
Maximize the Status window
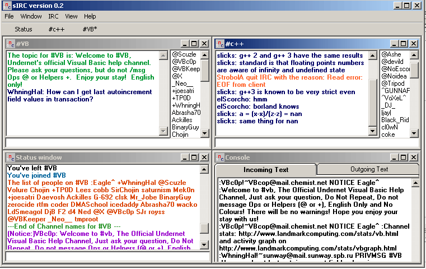coord(194,157)
